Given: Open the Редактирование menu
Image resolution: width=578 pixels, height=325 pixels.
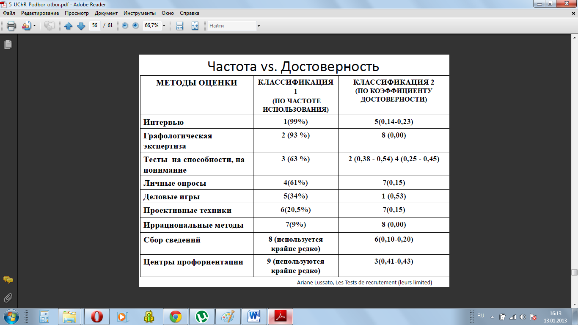Looking at the screenshot, I should point(40,13).
